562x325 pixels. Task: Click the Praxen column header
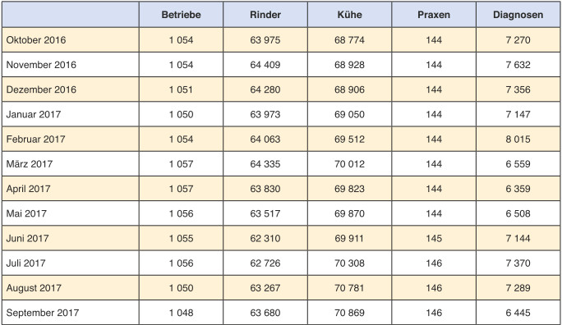click(434, 15)
